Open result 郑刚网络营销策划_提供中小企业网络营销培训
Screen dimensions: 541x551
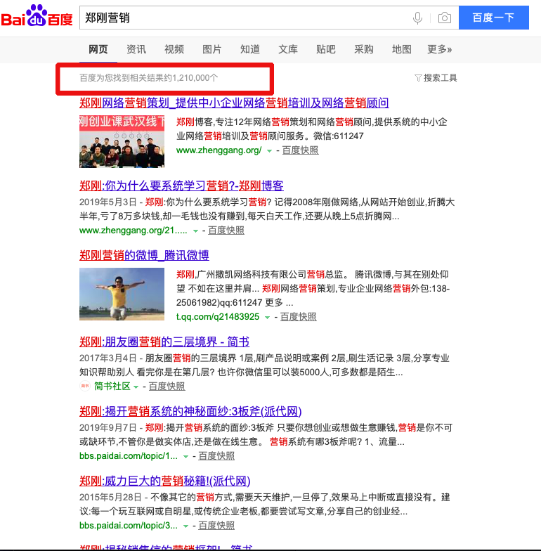click(x=234, y=103)
